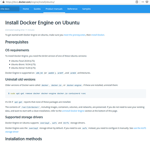
Task: Click the x86_64 code label
Action: tap(39, 73)
